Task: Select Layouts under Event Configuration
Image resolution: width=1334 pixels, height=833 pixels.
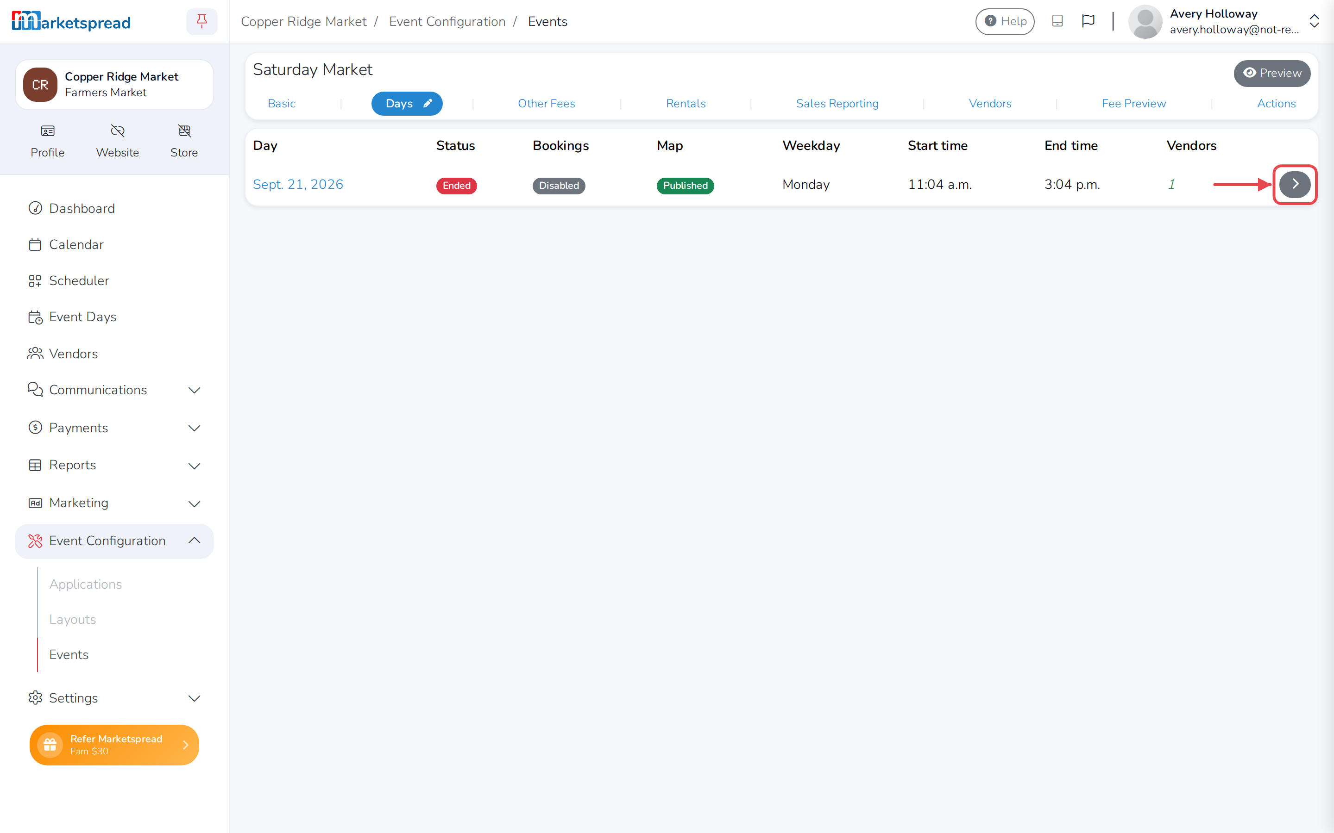Action: point(72,619)
